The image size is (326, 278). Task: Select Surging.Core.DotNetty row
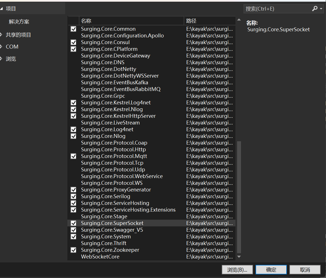[x=152, y=69]
